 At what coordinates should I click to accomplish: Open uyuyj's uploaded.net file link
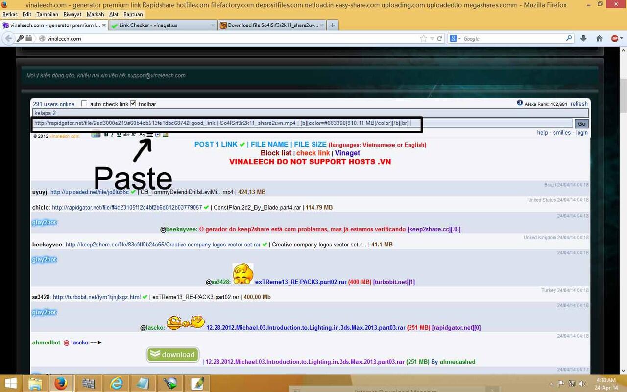[x=90, y=192]
